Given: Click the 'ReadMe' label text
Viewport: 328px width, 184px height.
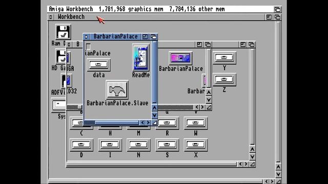Looking at the screenshot, I should (x=141, y=75).
